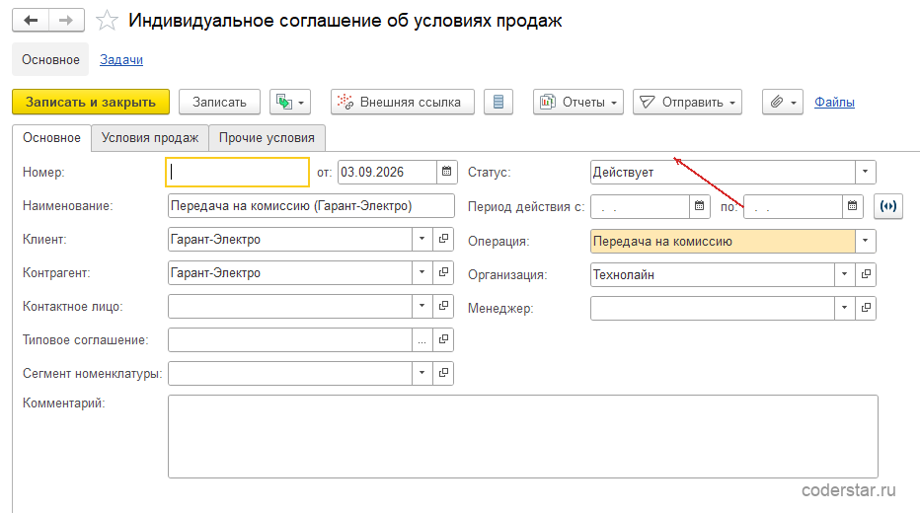This screenshot has height=513, width=920.
Task: Click the Период действия start date field
Action: point(640,206)
